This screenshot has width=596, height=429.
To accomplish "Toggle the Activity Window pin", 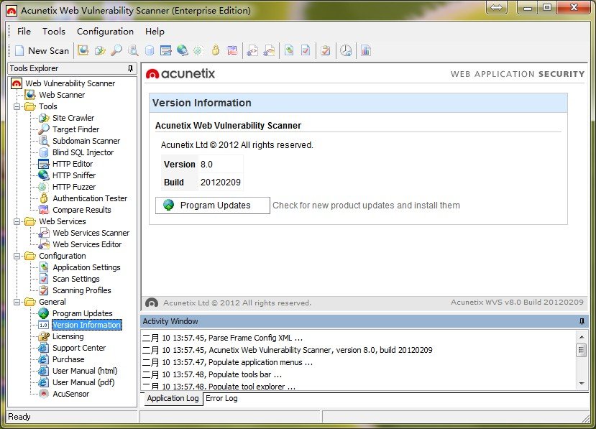I will [x=582, y=321].
